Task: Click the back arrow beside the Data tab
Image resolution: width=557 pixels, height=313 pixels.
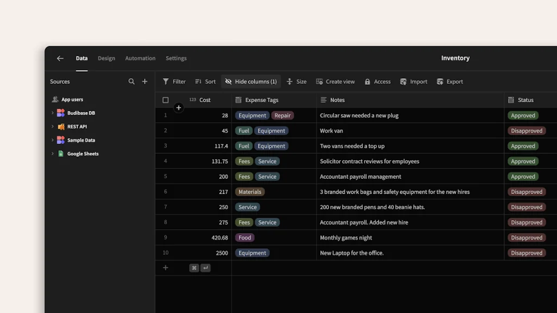Action: [60, 58]
